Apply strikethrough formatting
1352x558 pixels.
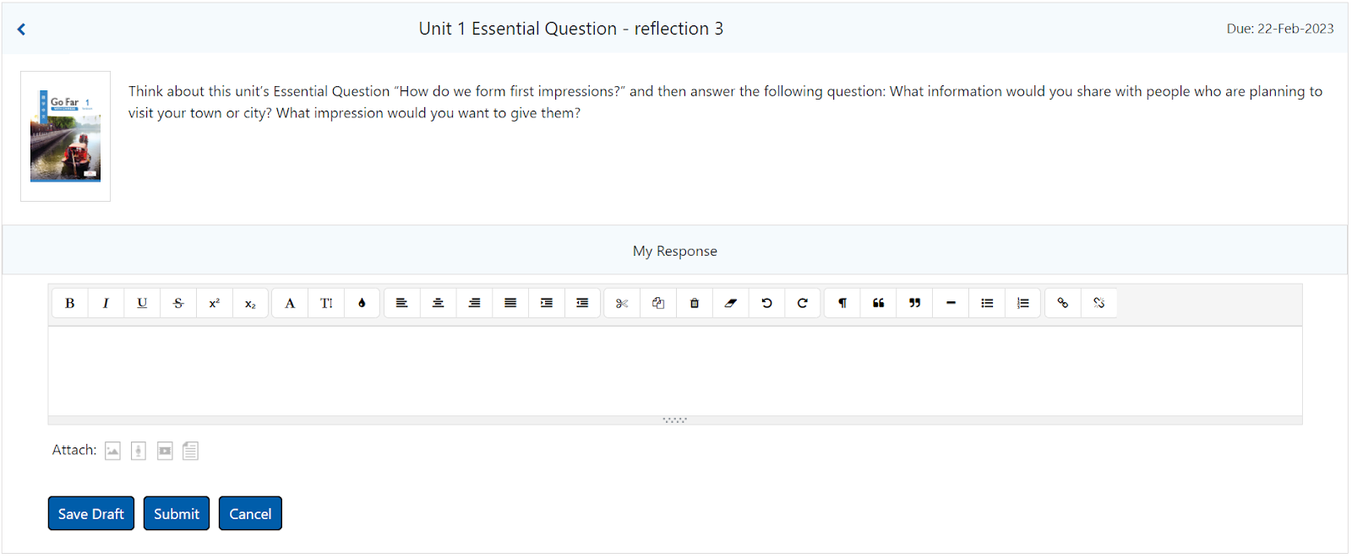point(178,303)
